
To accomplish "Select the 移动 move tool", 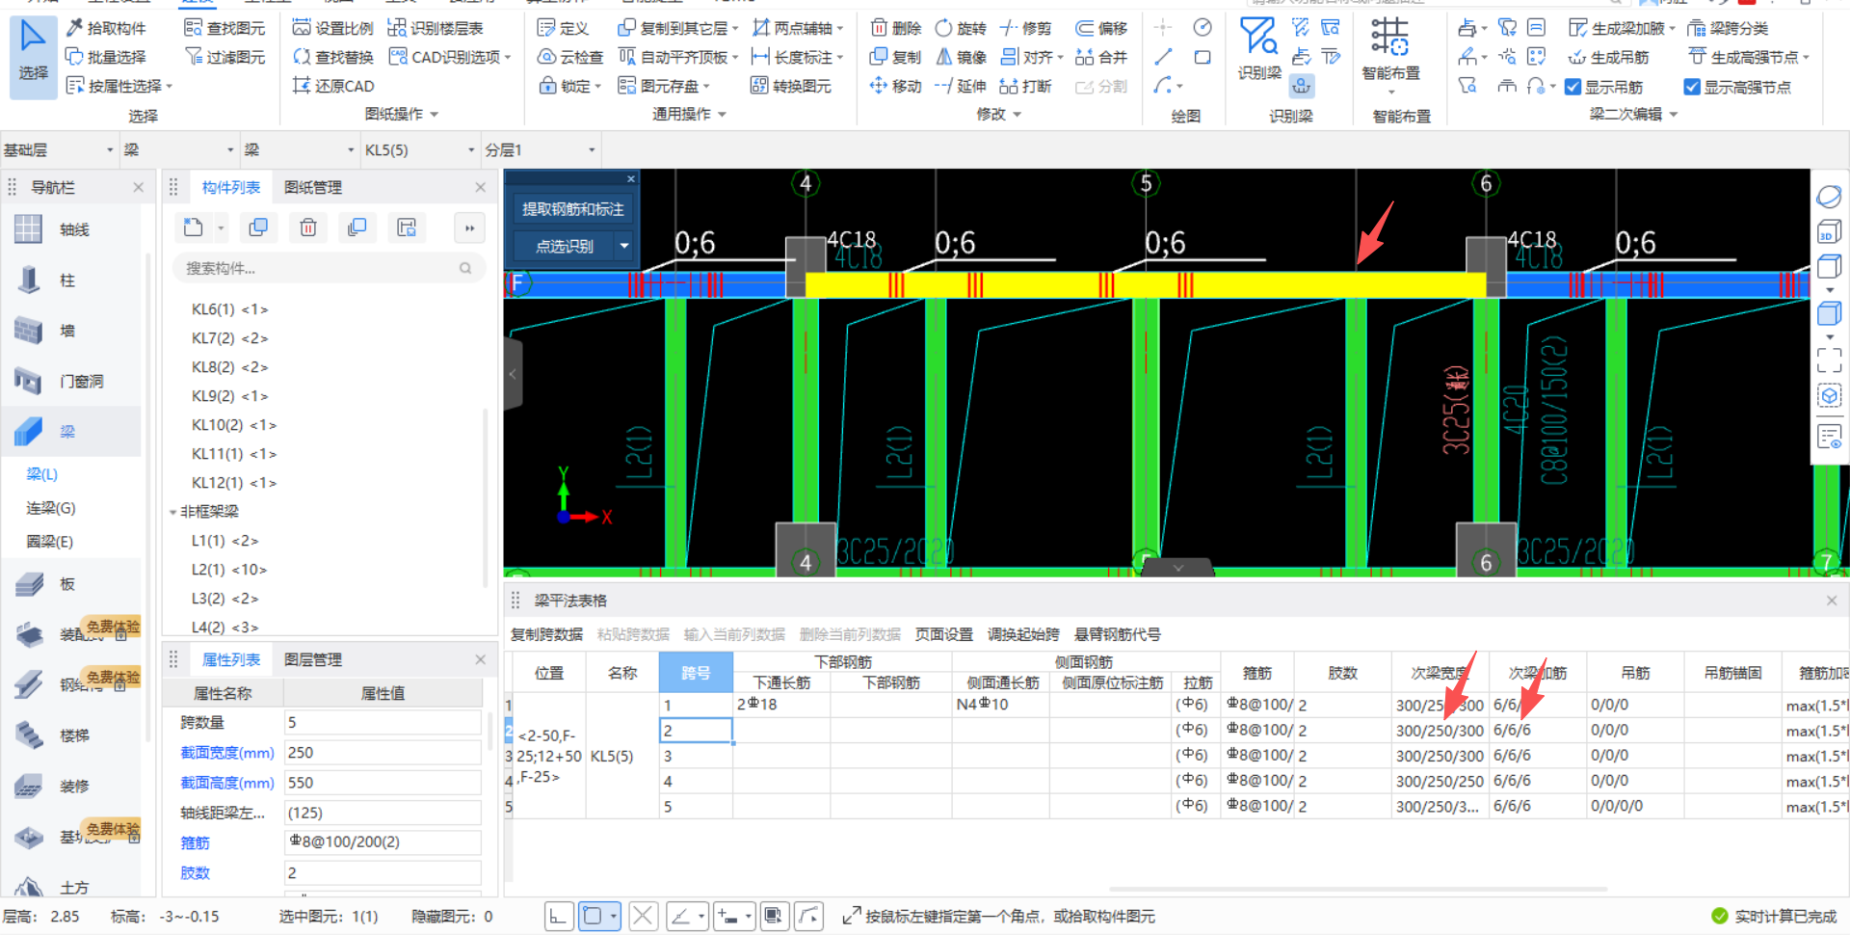I will pyautogui.click(x=895, y=86).
